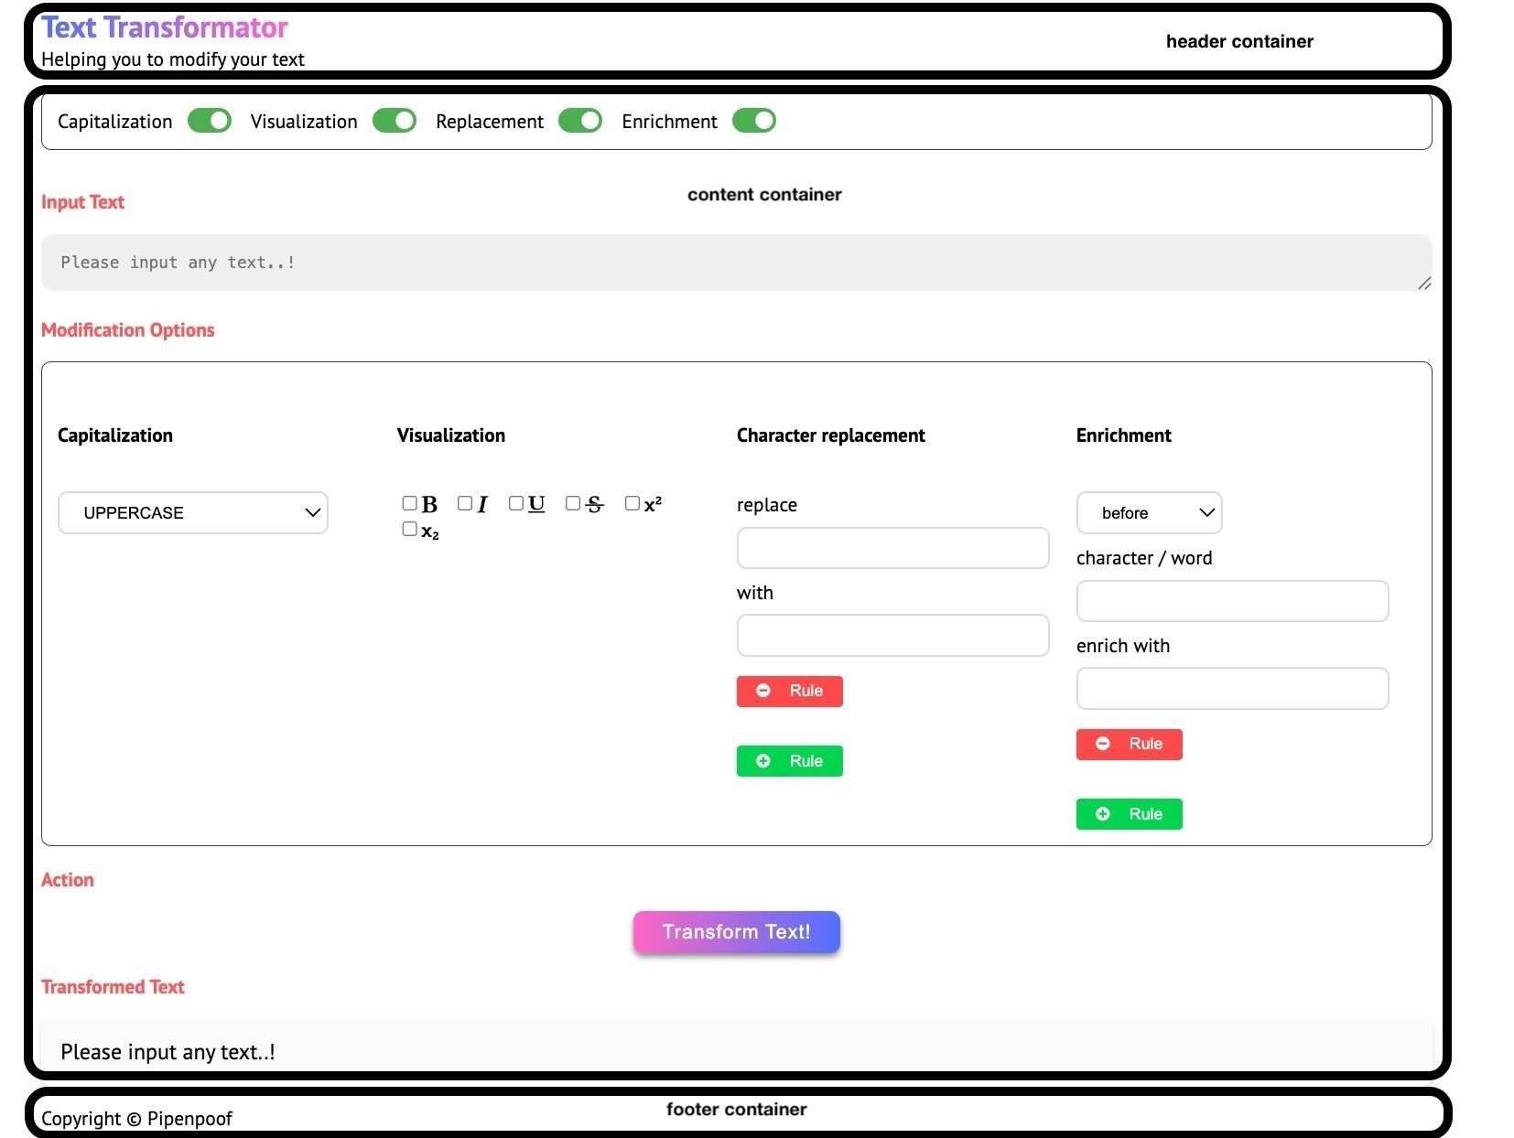Image resolution: width=1514 pixels, height=1138 pixels.
Task: Click the bold B formatting icon
Action: tap(429, 504)
